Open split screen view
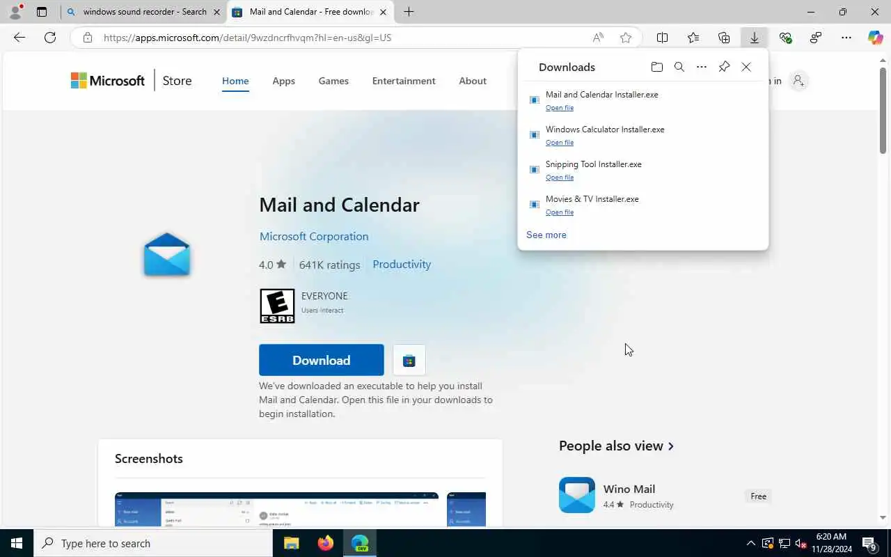Image resolution: width=891 pixels, height=557 pixels. [663, 38]
